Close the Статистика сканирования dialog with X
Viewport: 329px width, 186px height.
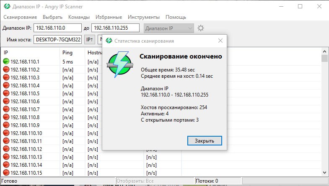click(220, 41)
